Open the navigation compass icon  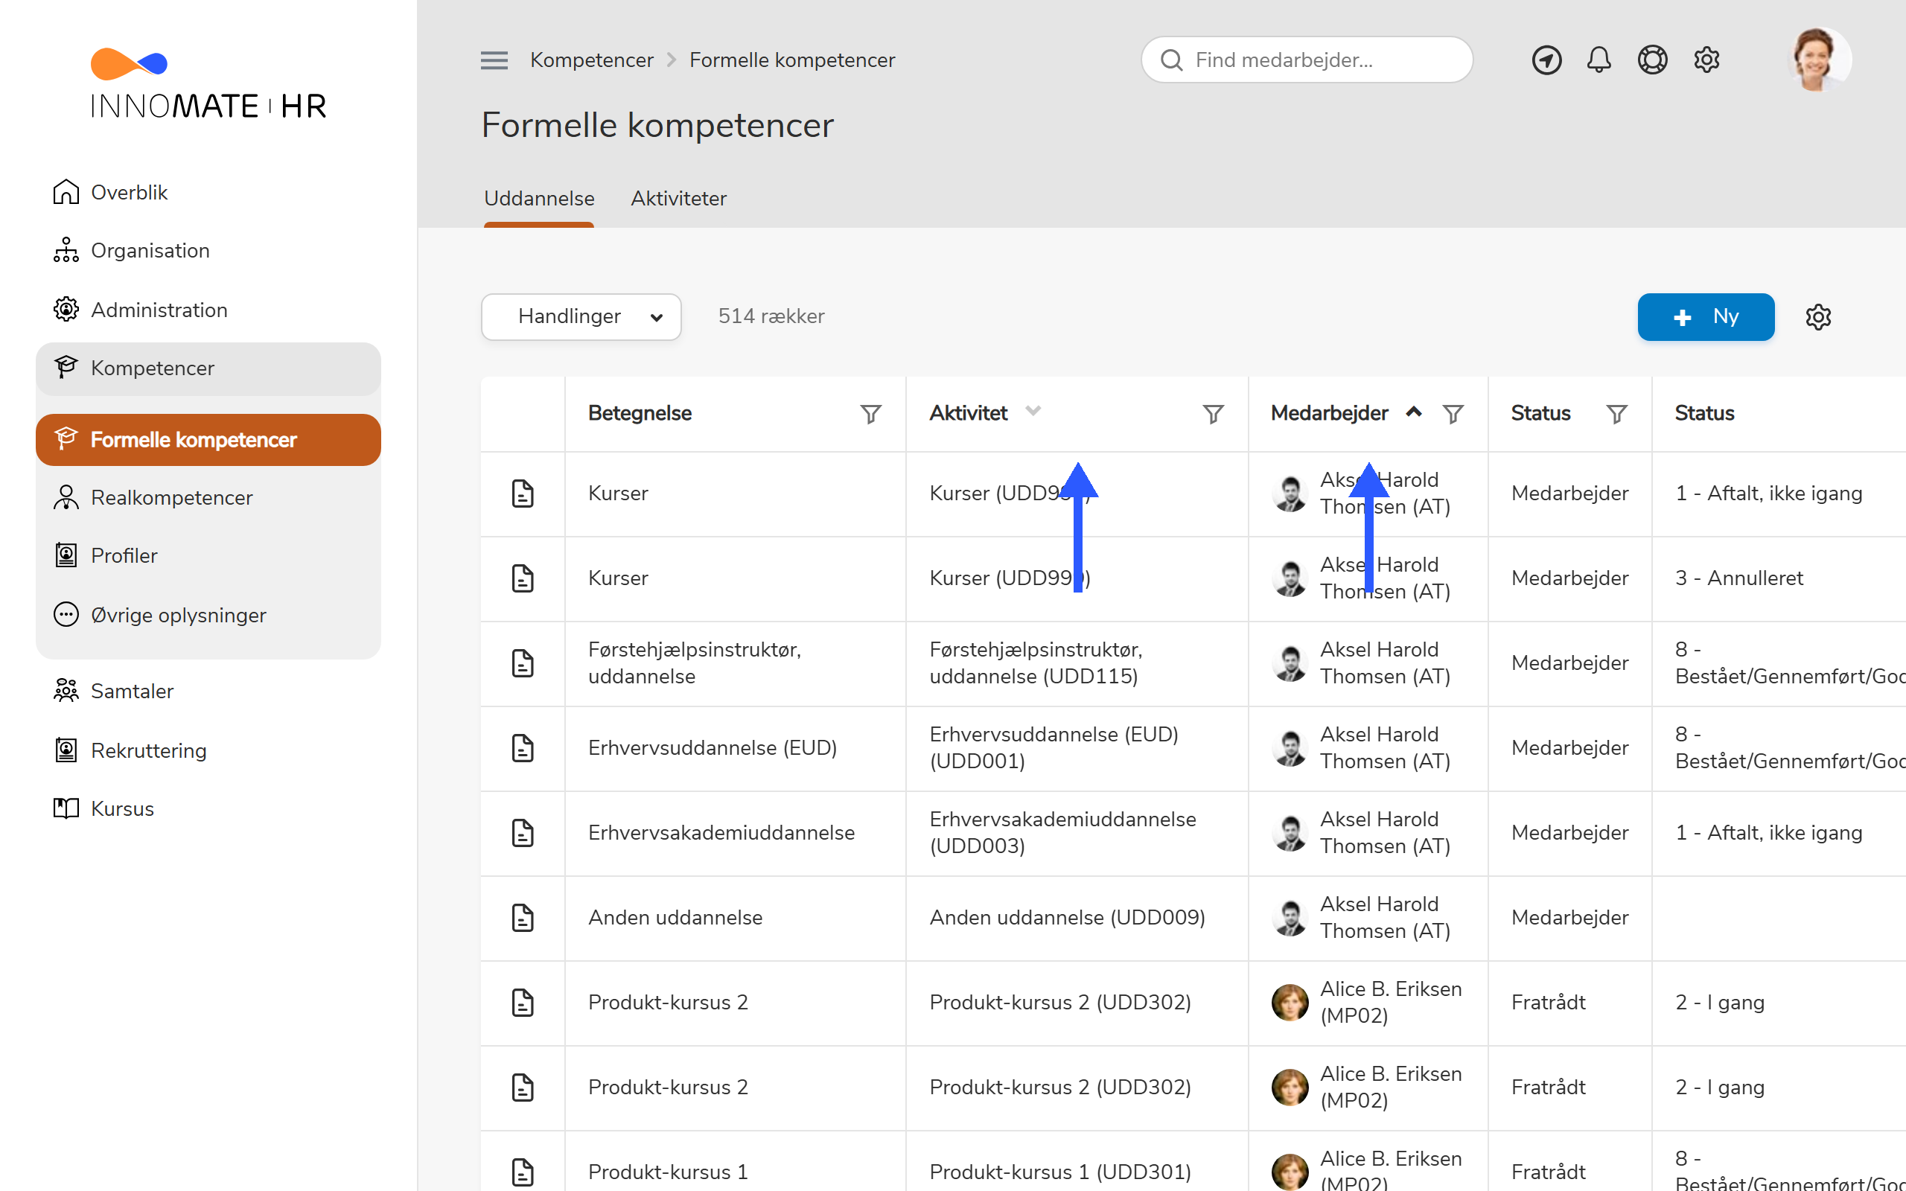pos(1547,60)
